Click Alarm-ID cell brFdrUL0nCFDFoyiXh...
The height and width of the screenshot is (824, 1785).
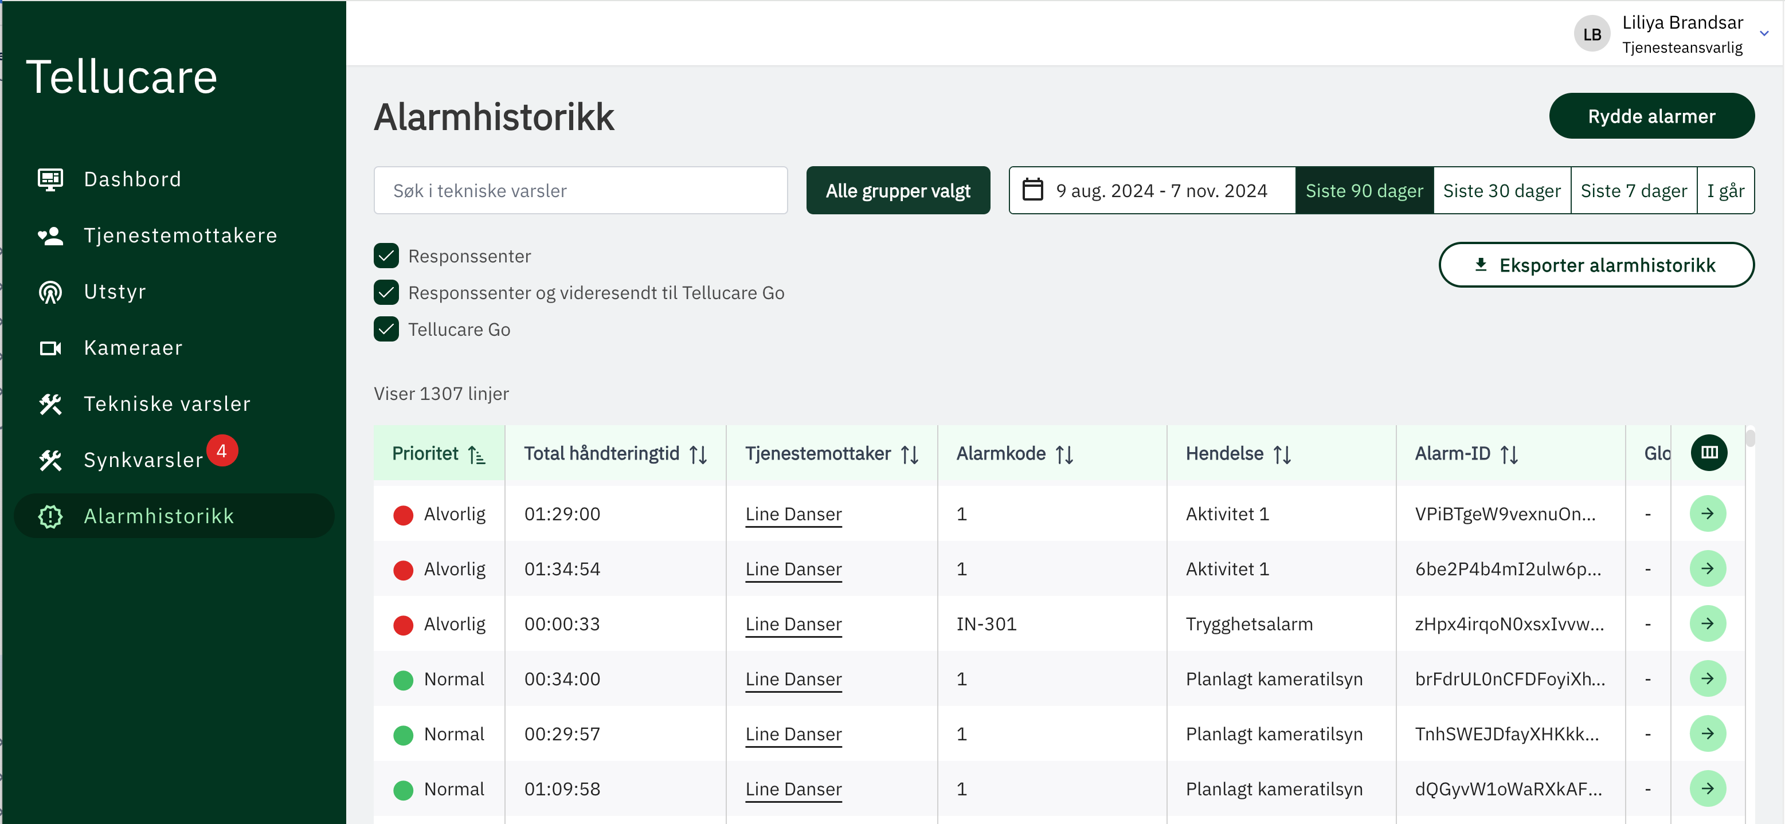tap(1509, 678)
